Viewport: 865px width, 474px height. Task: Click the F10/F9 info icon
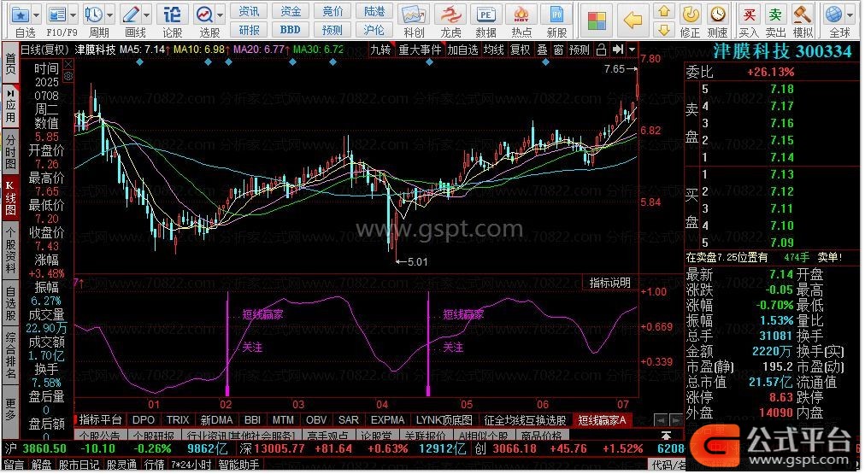(x=57, y=15)
